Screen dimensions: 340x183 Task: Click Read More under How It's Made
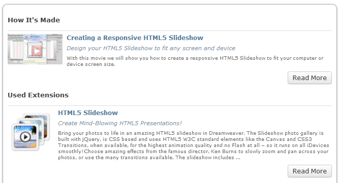(x=310, y=78)
